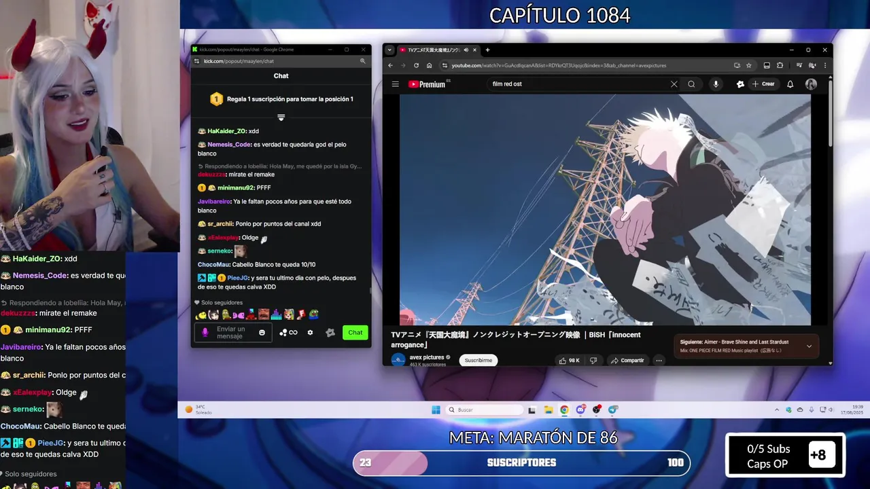Like the video showing 98 K
Image resolution: width=870 pixels, height=489 pixels.
(570, 361)
